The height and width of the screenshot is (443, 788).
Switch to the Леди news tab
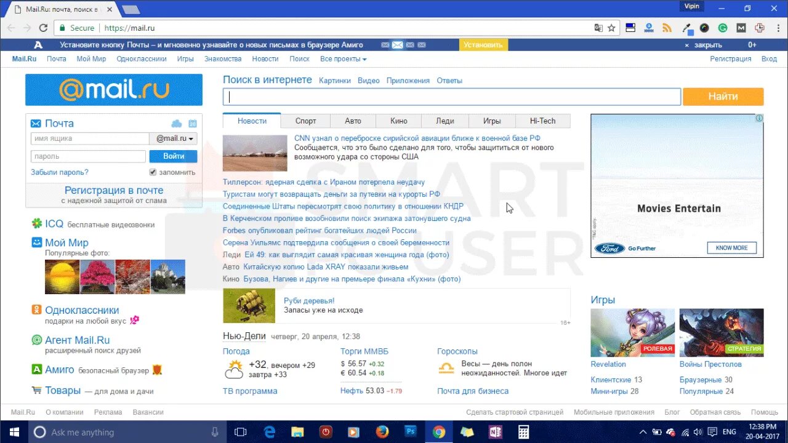(x=445, y=121)
